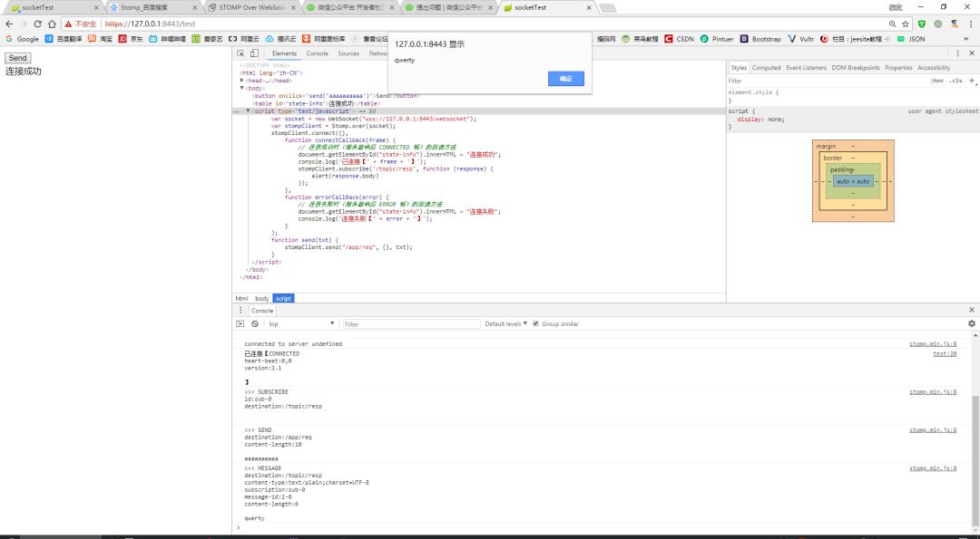The image size is (980, 539).
Task: Clear the console with the ban icon
Action: 255,323
